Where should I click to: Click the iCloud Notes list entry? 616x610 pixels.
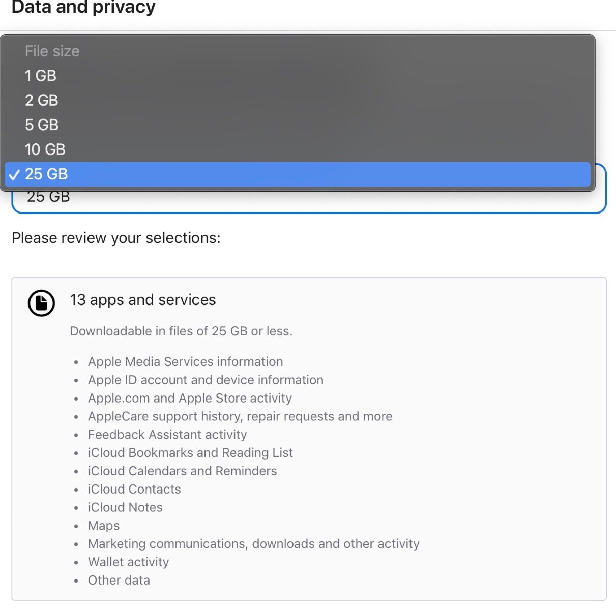(125, 507)
